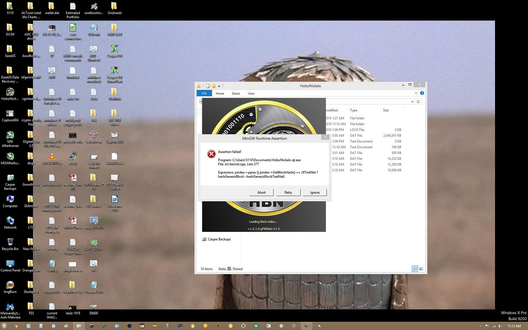Open BEFSX41V2 VLC-style desktop icon
This screenshot has width=528, height=330.
(52, 159)
